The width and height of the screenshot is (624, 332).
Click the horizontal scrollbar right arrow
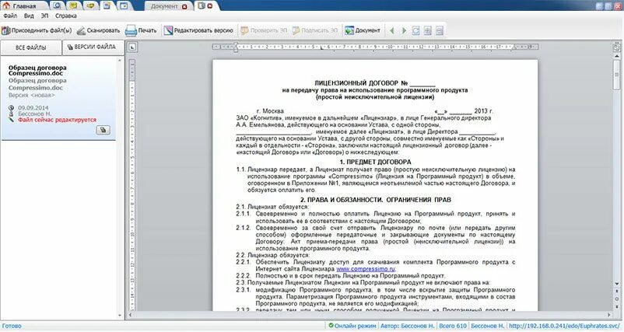click(609, 316)
